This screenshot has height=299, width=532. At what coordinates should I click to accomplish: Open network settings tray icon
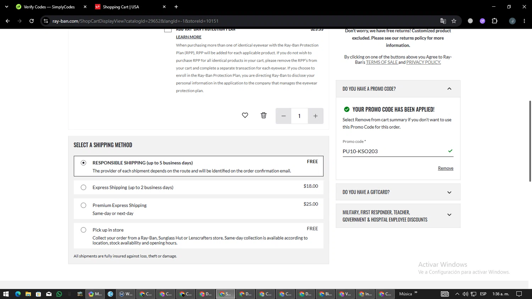point(473,294)
